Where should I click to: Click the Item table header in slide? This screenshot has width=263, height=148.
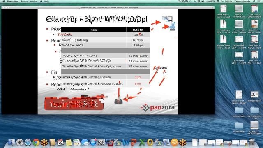(93, 30)
